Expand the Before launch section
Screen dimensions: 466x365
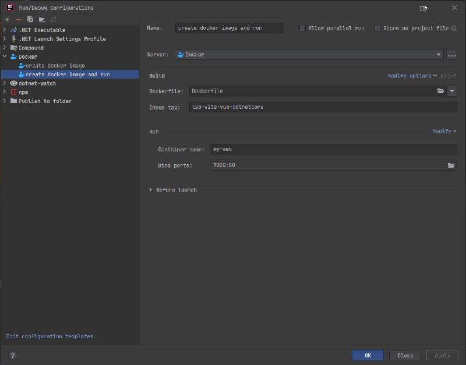(151, 190)
